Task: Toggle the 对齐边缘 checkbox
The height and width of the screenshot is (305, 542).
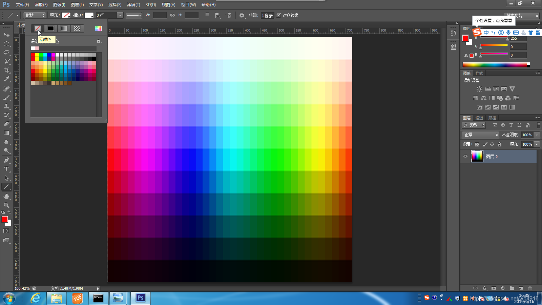Action: click(279, 15)
